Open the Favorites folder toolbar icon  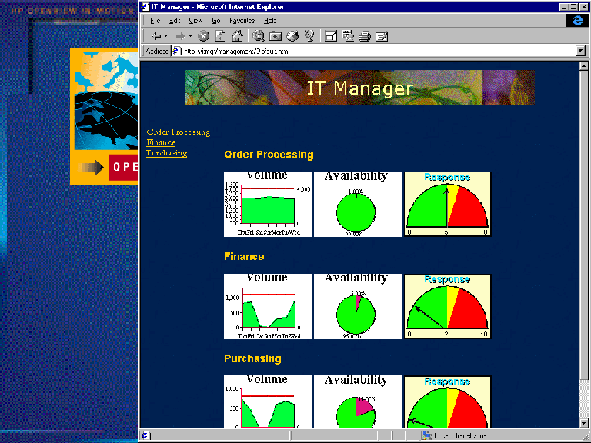(x=275, y=35)
